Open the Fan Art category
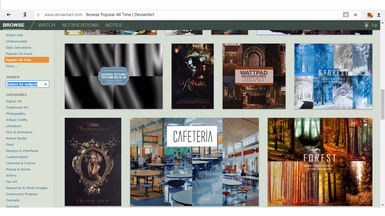Viewport: 385px width, 216px height. (x=12, y=182)
